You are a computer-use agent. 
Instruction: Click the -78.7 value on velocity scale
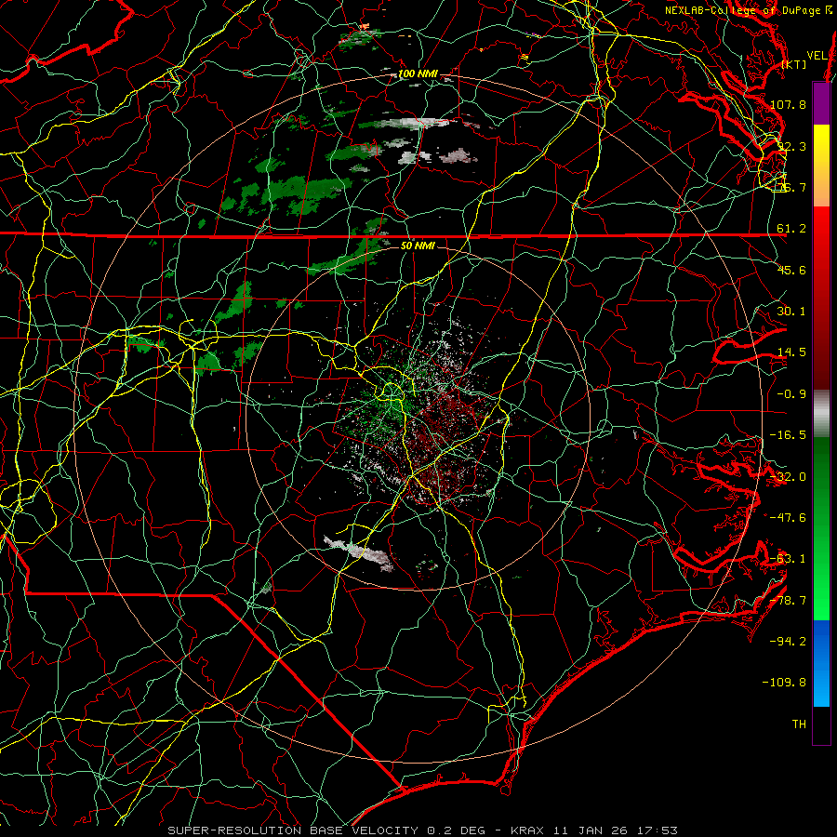coord(788,601)
